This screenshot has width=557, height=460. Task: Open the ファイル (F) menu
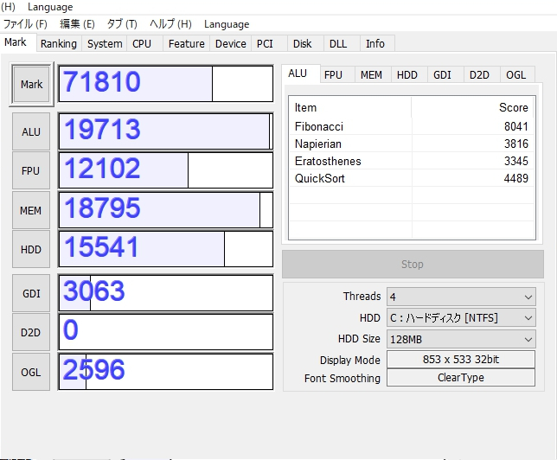pyautogui.click(x=25, y=24)
